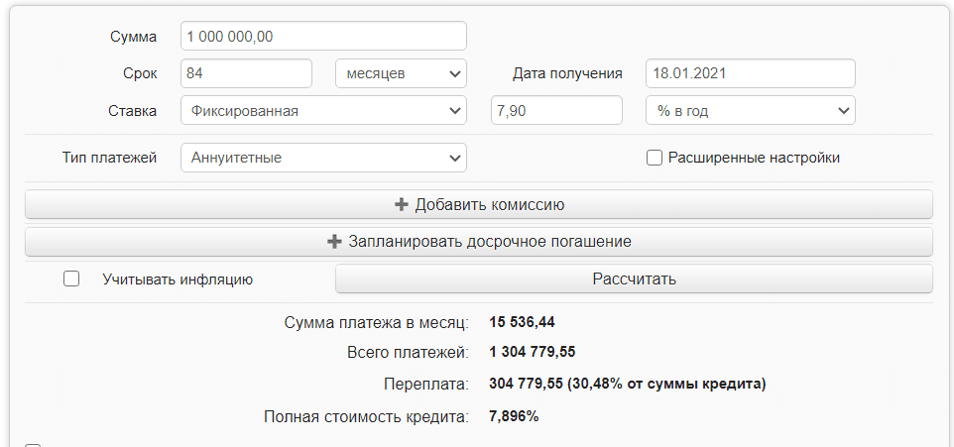954x447 pixels.
Task: Click the Срок field containing 84
Action: tap(246, 73)
